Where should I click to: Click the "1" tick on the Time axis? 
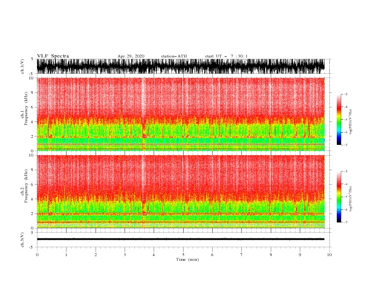(66, 255)
